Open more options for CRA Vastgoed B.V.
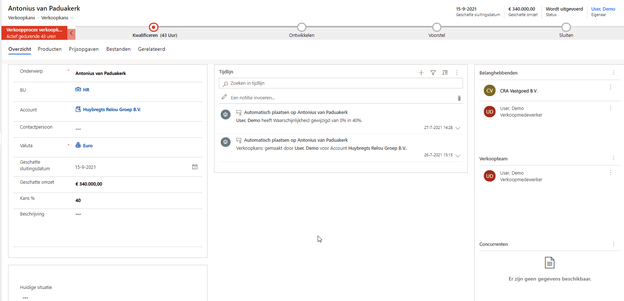Screen dimensions: 624x301 pos(610,87)
